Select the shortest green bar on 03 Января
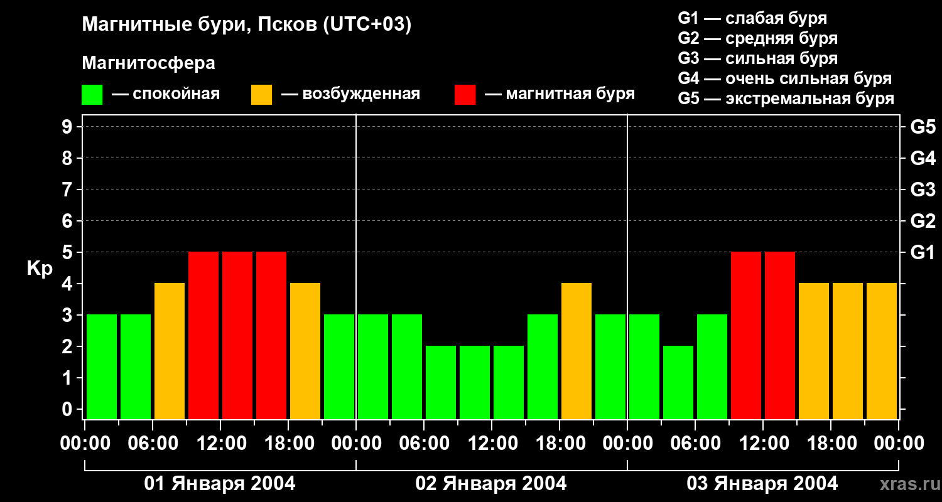942x502 pixels. (x=678, y=382)
